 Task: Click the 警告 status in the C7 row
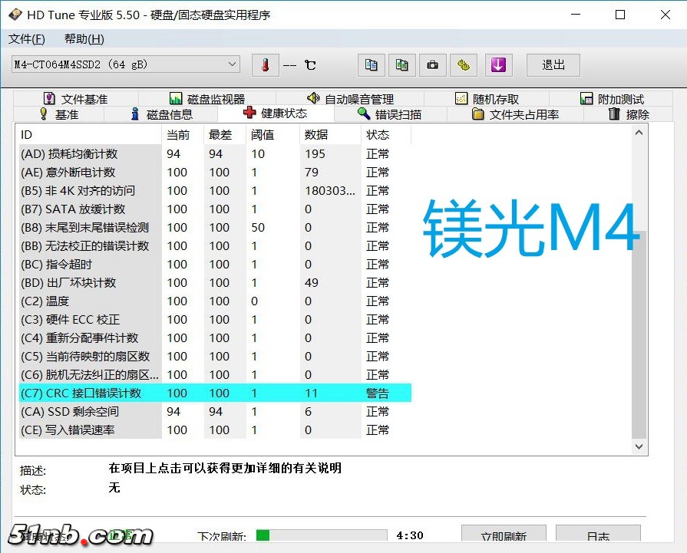[377, 393]
